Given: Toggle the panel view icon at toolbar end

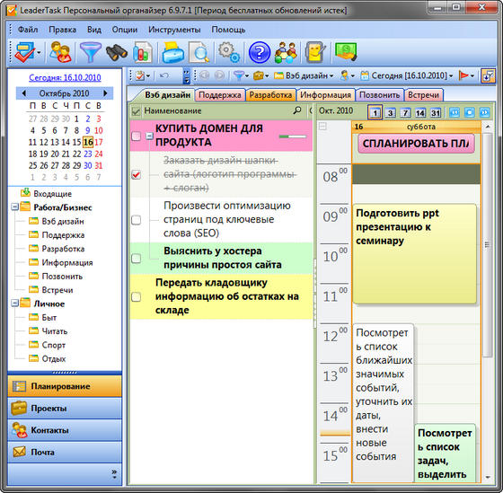Looking at the screenshot, I should pos(488,76).
